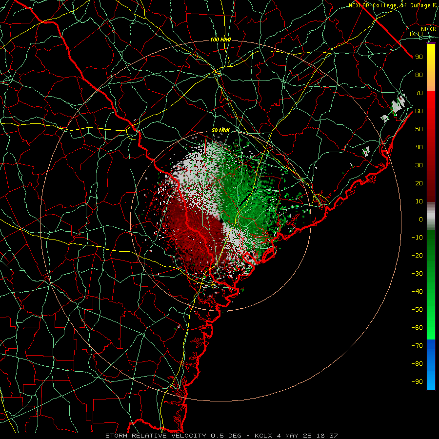This screenshot has width=439, height=439.
Task: Select the 0 knot scale label
Action: coord(421,219)
